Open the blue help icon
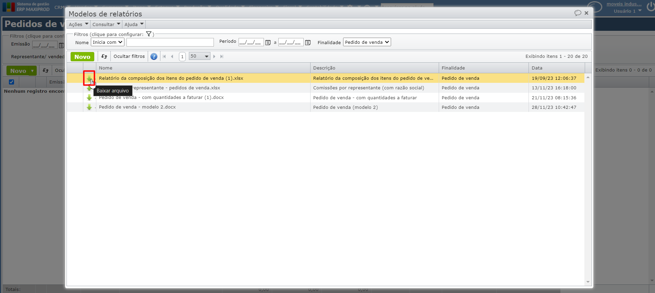Screen dimensions: 655x293 (x=154, y=56)
